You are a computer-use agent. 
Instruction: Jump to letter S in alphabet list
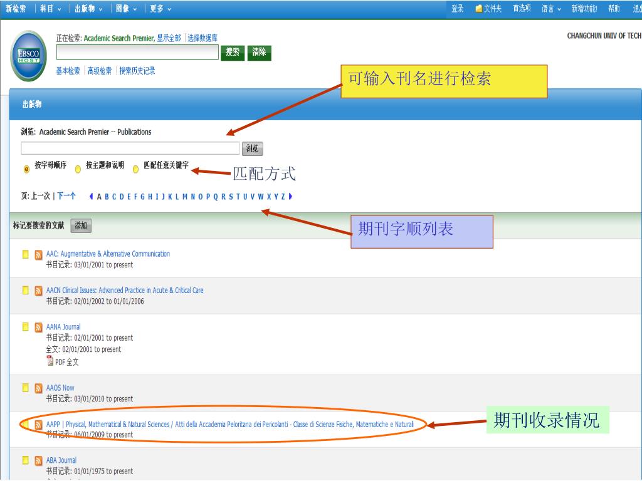pos(231,197)
